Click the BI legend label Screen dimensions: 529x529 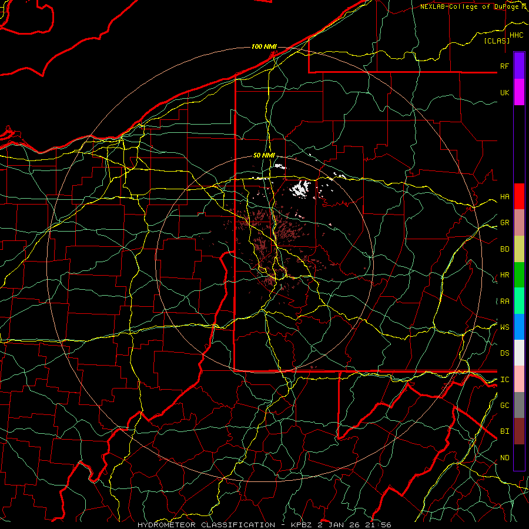[x=504, y=431]
